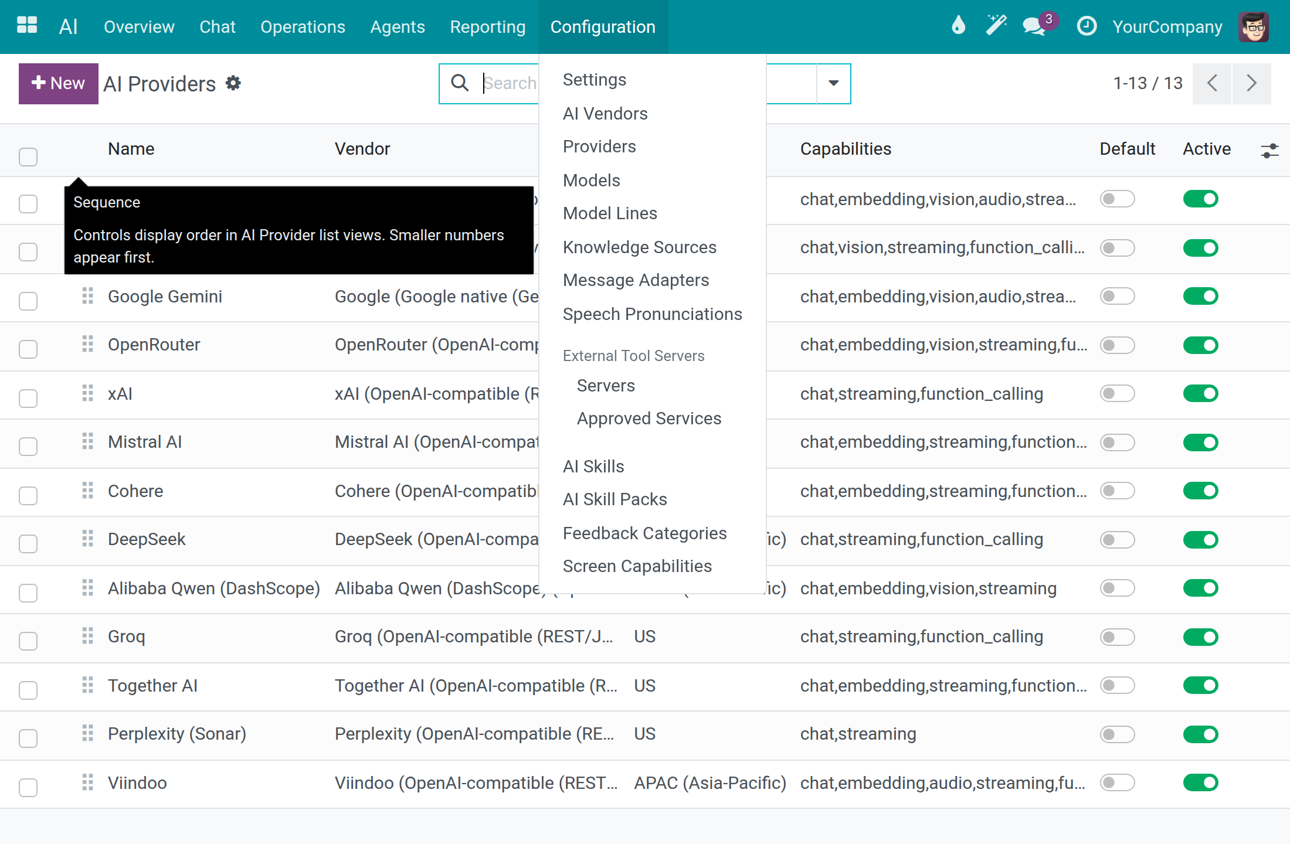Grab the drag handle for OpenRouter

point(88,344)
